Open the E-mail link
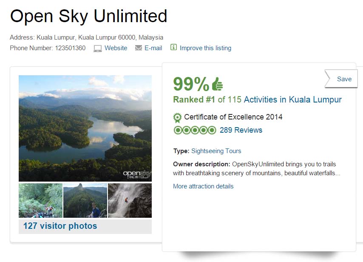The image size is (363, 262). [153, 48]
